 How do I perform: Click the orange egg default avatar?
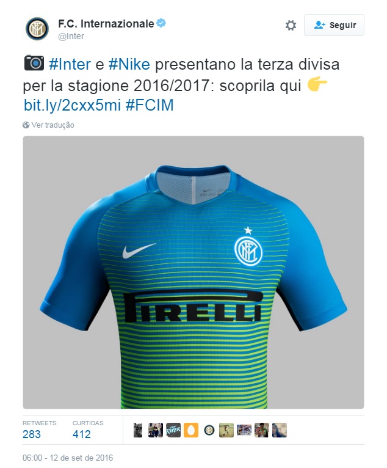[191, 430]
